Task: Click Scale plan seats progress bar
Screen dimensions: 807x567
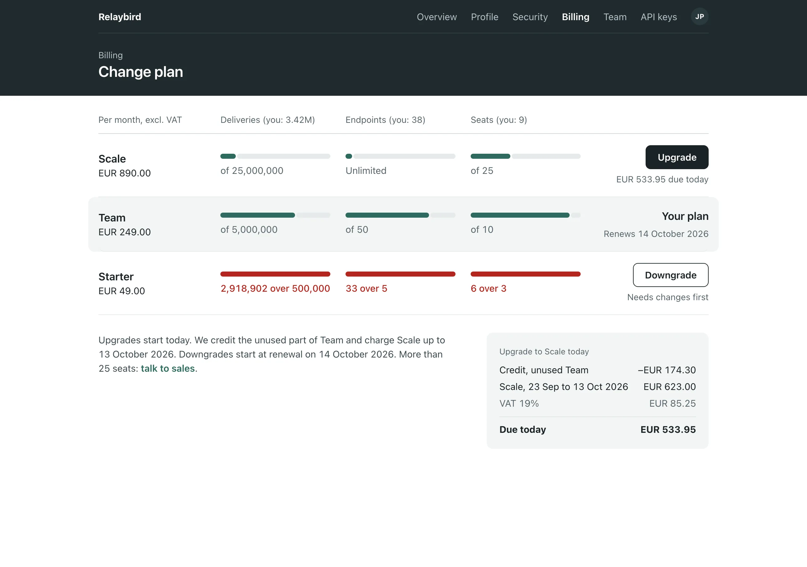Action: click(x=525, y=156)
